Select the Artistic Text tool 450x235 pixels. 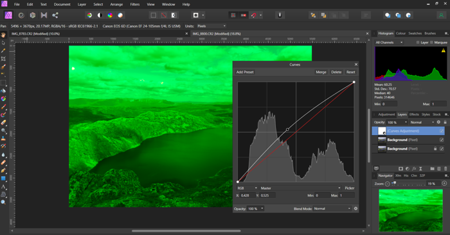click(x=3, y=187)
